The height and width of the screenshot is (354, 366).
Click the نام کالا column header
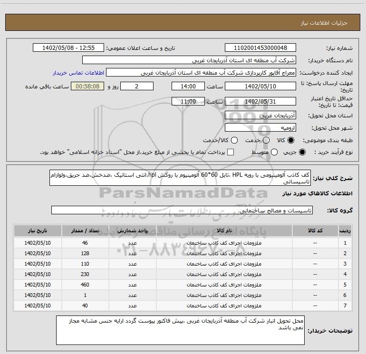224,230
